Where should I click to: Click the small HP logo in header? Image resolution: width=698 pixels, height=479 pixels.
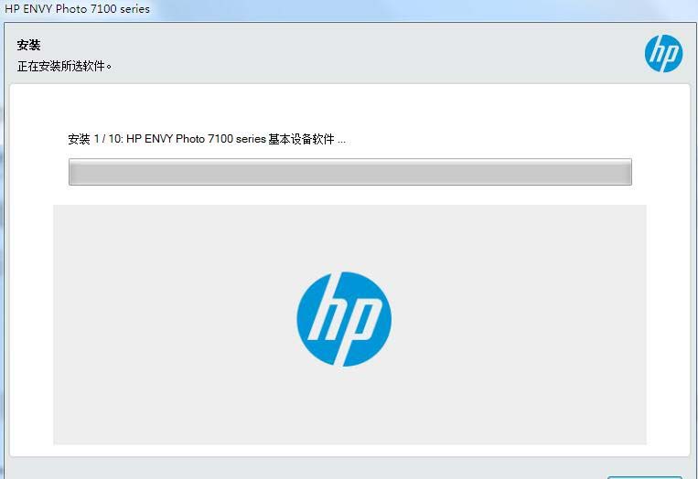[663, 54]
